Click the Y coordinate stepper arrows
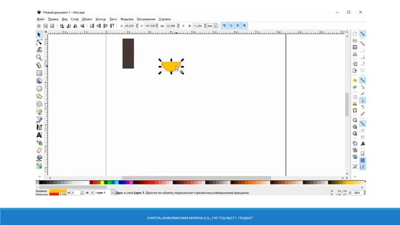This screenshot has width=400, height=225. pyautogui.click(x=157, y=26)
